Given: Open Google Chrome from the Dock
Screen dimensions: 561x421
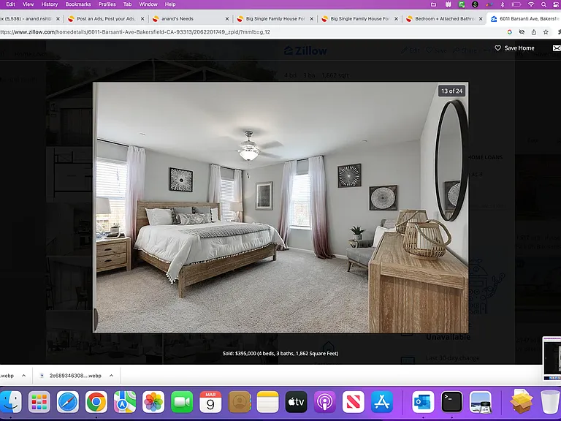Looking at the screenshot, I should [x=96, y=402].
